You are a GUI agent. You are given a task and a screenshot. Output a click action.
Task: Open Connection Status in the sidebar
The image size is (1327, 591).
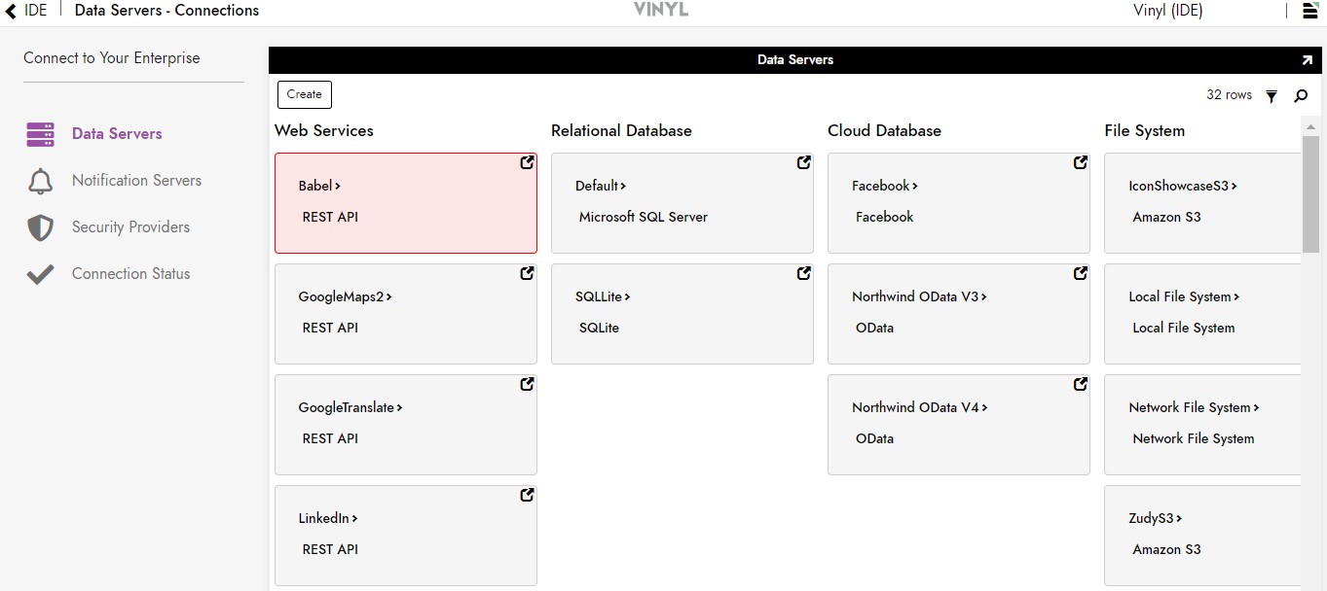(130, 274)
